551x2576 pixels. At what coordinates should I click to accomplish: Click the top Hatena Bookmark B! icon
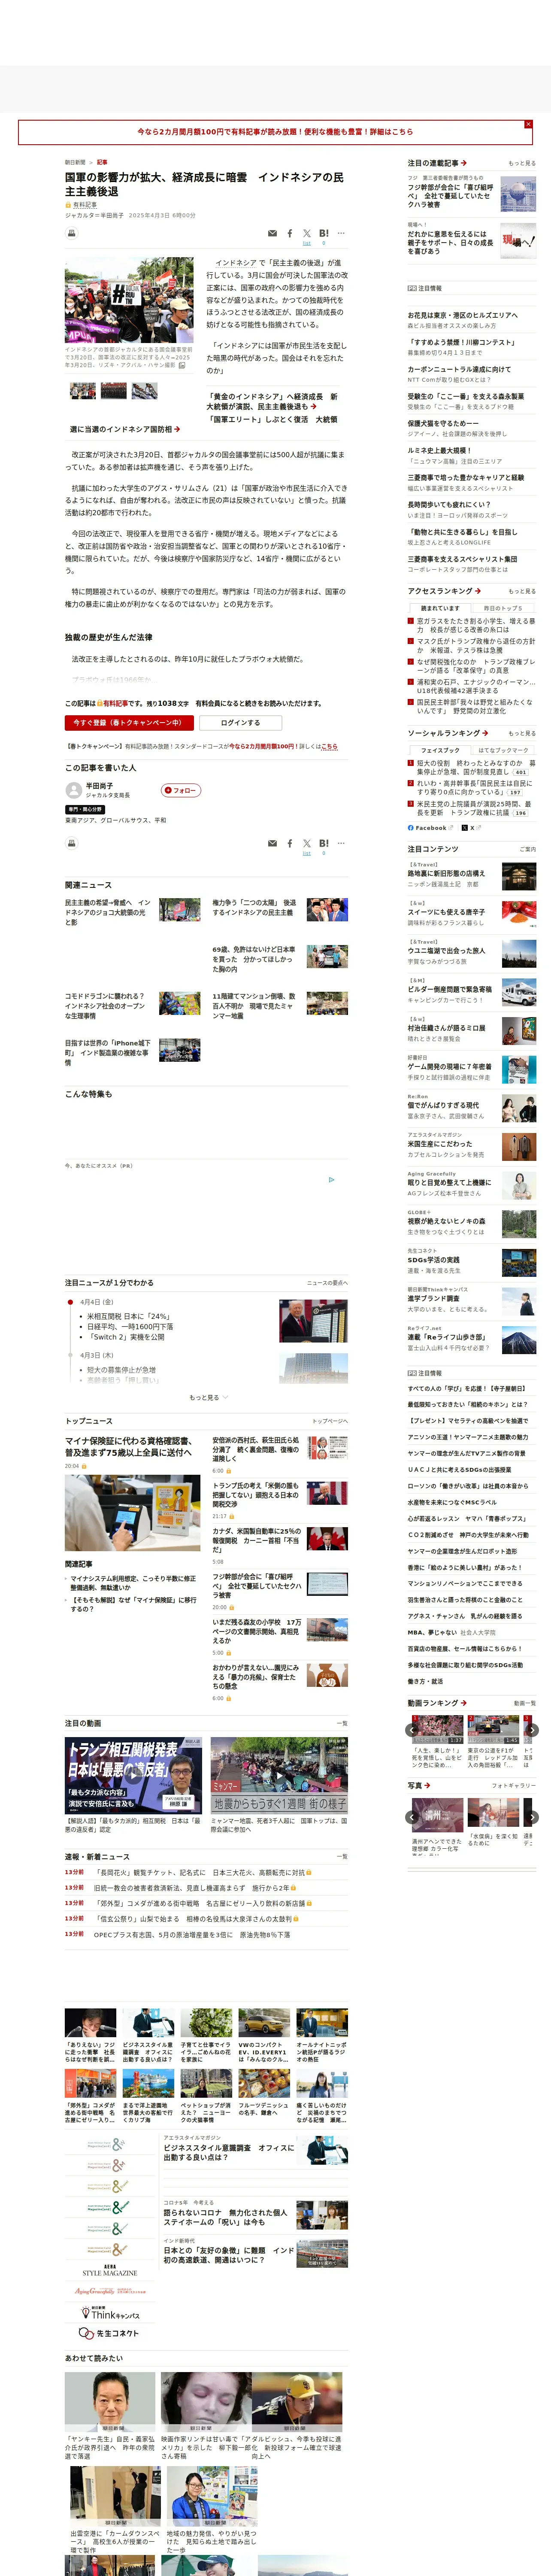point(324,233)
